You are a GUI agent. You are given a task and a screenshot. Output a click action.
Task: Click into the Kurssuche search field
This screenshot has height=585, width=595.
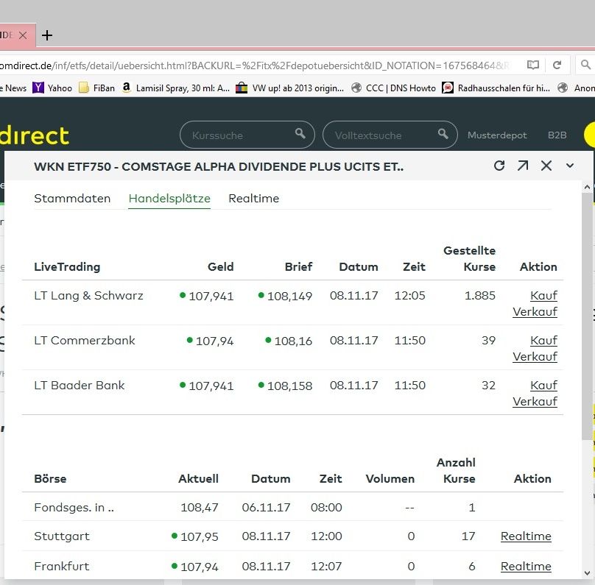(239, 135)
